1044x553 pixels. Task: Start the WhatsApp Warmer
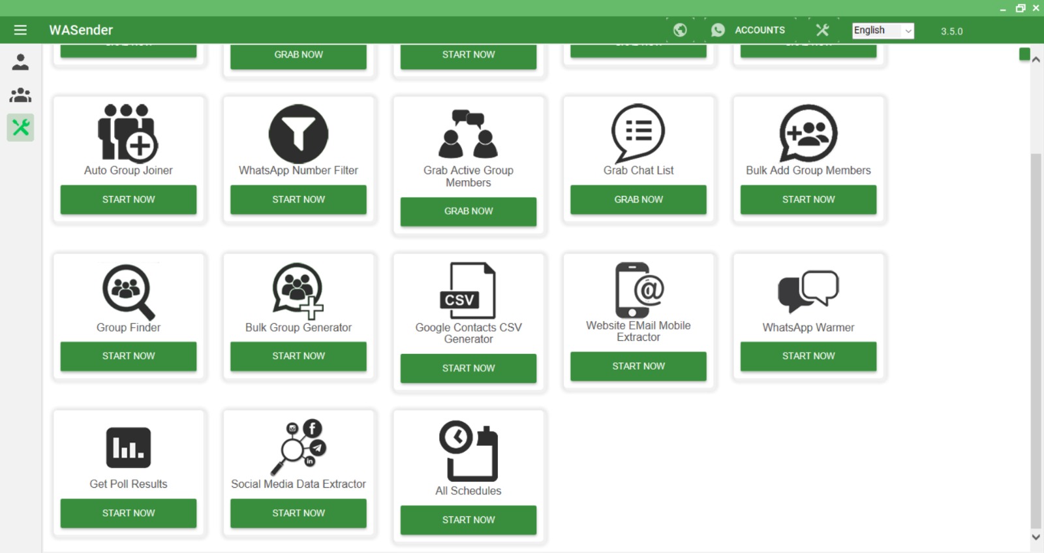pyautogui.click(x=808, y=356)
